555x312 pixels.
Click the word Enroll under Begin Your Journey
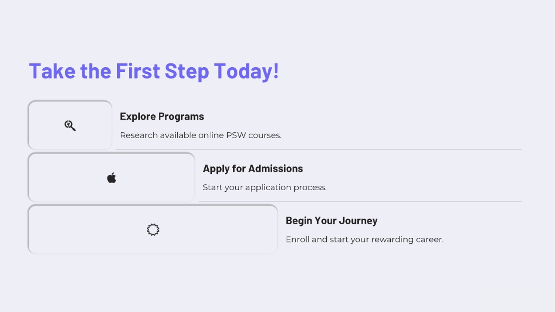298,239
